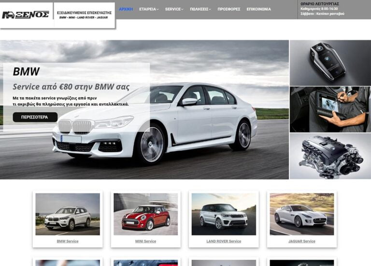Open the MINI Service link
The image size is (371, 266).
[x=145, y=241]
